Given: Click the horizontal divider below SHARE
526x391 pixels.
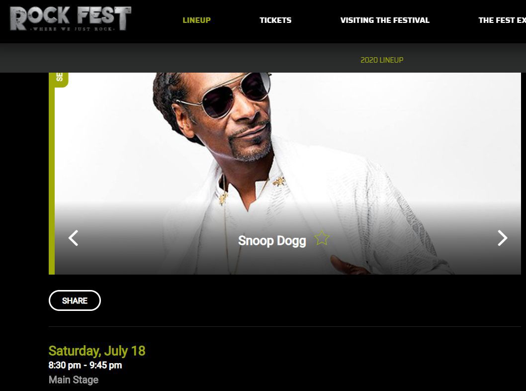Looking at the screenshot, I should (x=285, y=326).
